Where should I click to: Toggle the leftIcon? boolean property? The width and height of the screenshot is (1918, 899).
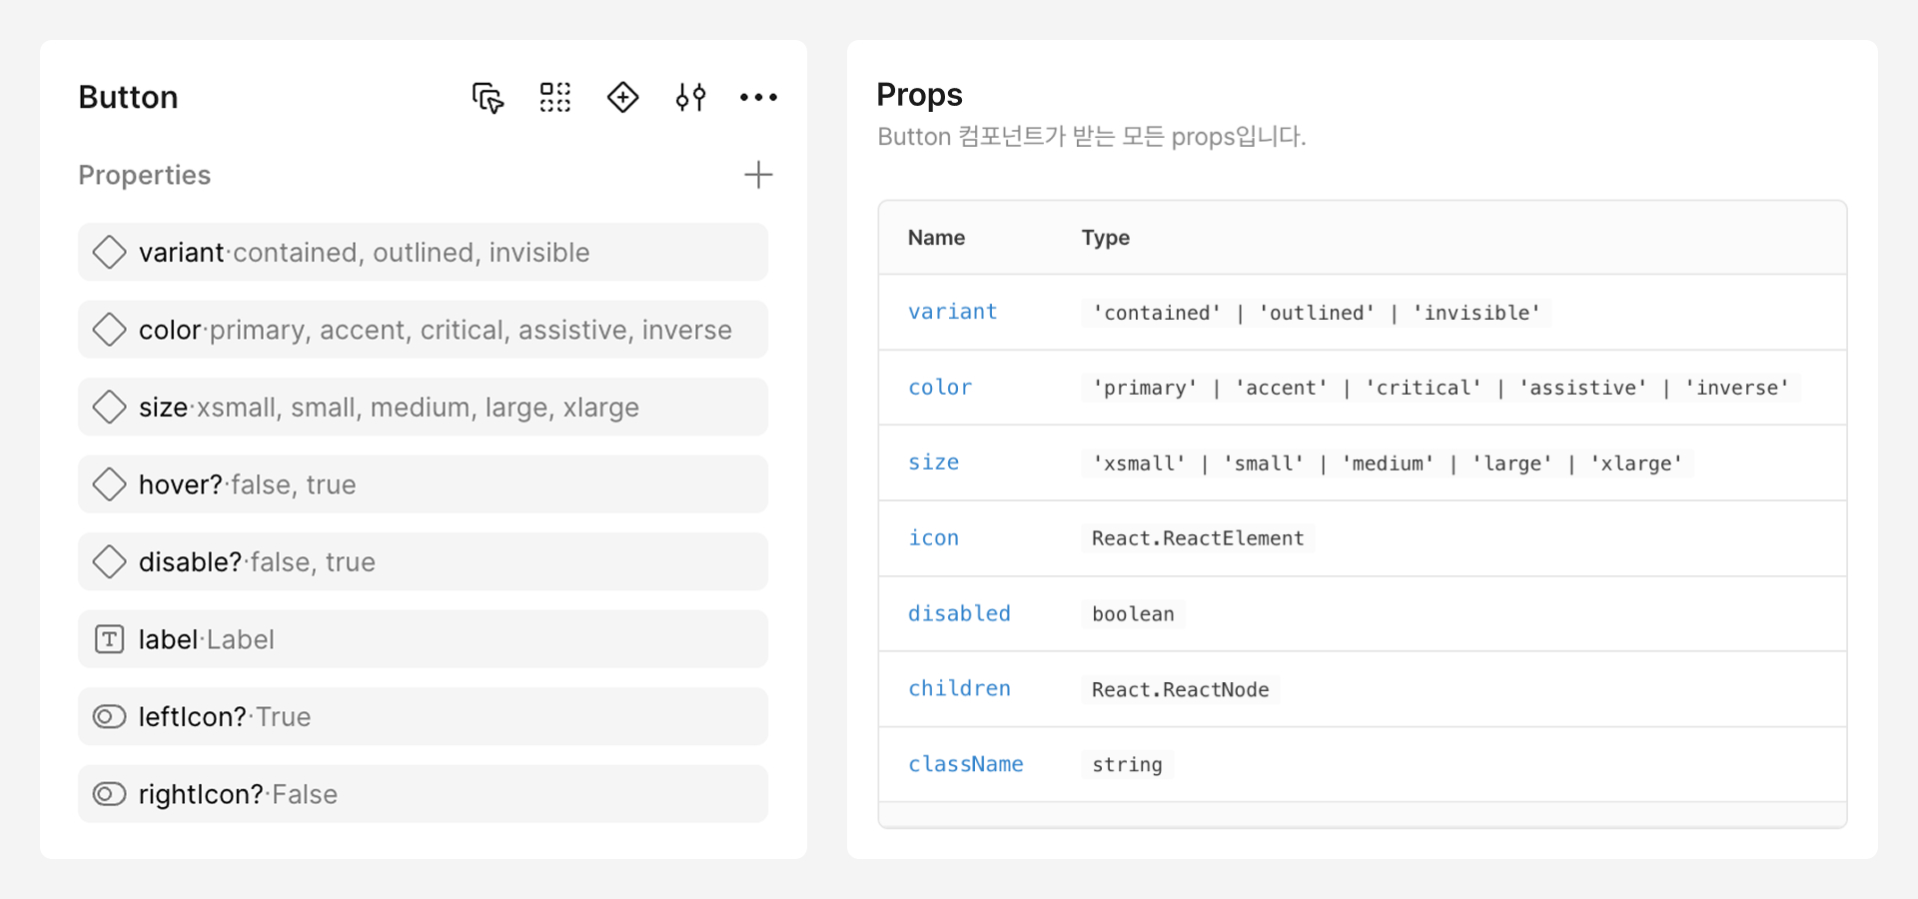coord(424,716)
